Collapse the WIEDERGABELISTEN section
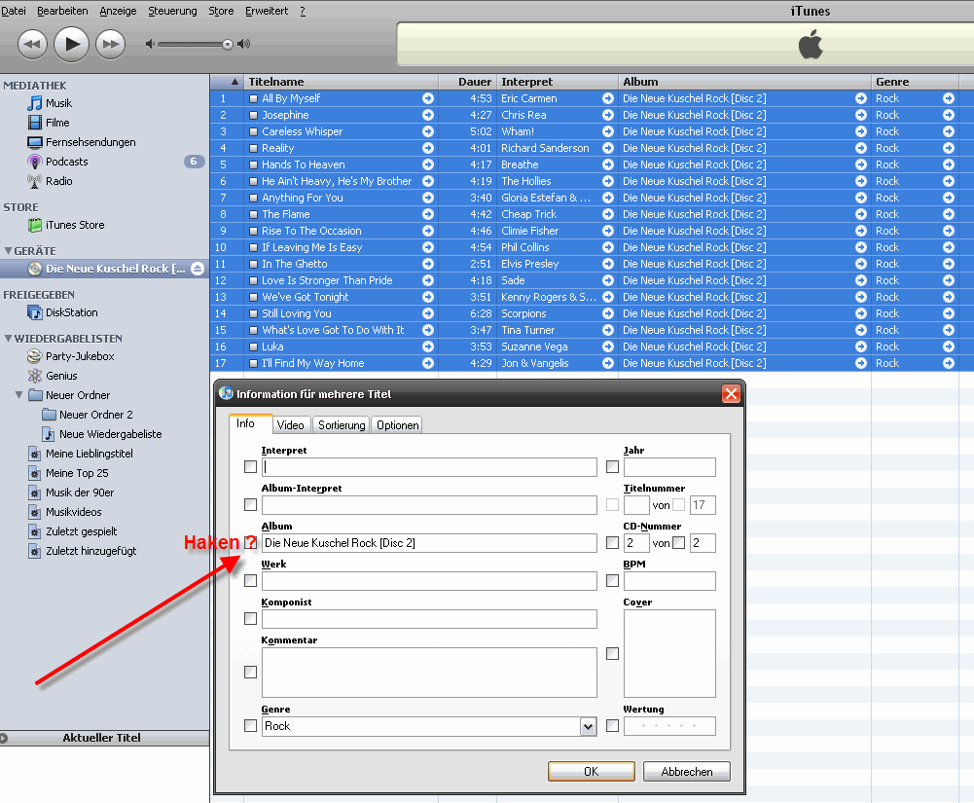The image size is (974, 803). (8, 338)
